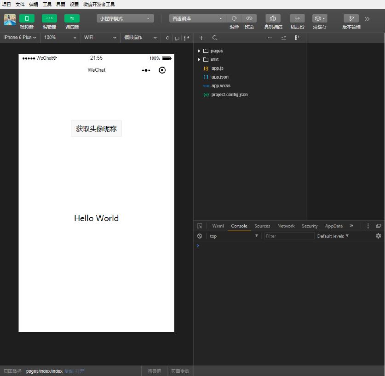The width and height of the screenshot is (385, 376).
Task: Open real device debugging
Action: (273, 18)
